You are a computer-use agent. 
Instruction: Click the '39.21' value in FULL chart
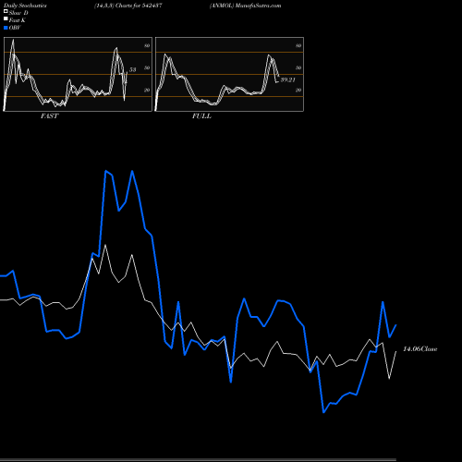288,79
